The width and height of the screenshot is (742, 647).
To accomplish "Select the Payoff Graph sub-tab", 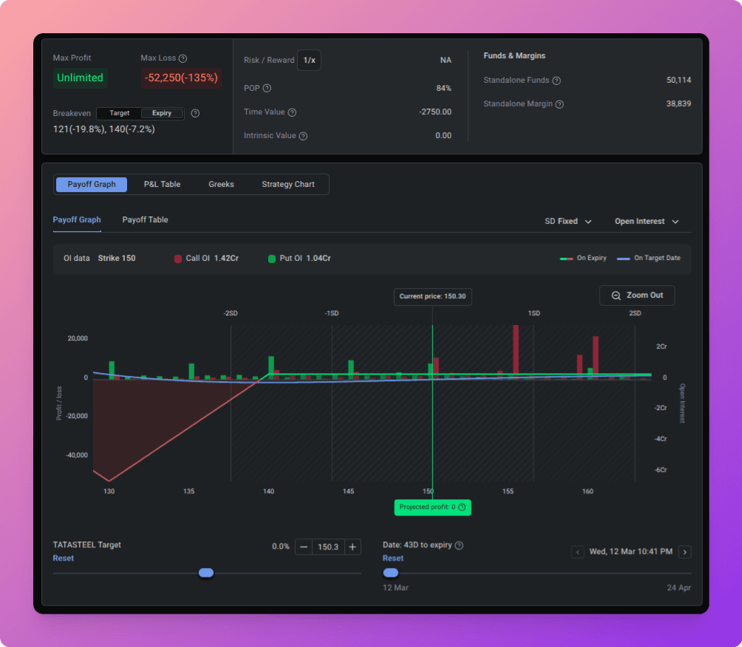I will click(77, 220).
